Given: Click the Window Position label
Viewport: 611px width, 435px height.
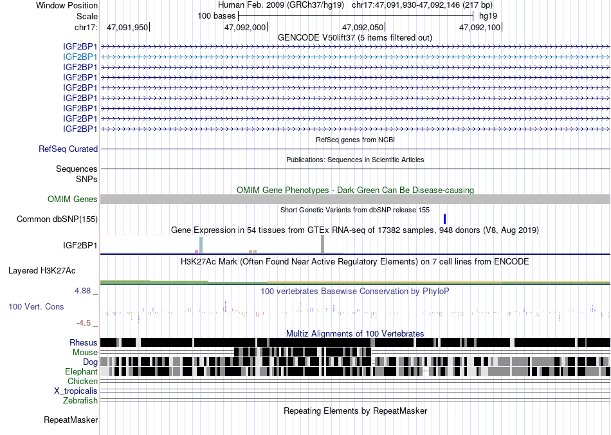Looking at the screenshot, I should 67,5.
